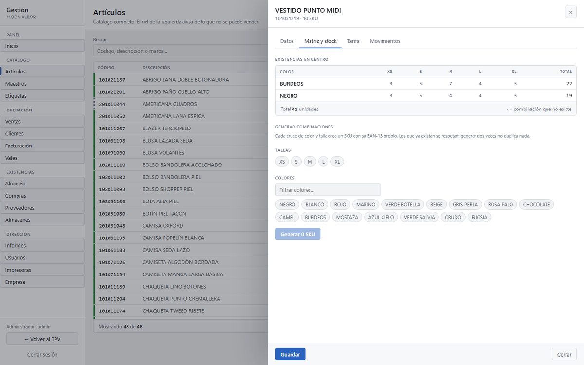Go to Impresoras in the sidebar
The height and width of the screenshot is (365, 584).
click(x=42, y=270)
